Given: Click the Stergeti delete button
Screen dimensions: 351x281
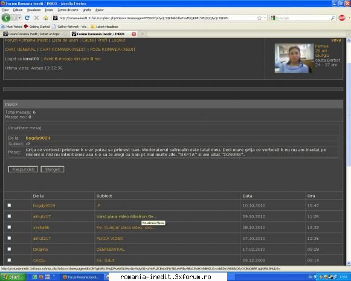Looking at the screenshot, I should pyautogui.click(x=53, y=169).
